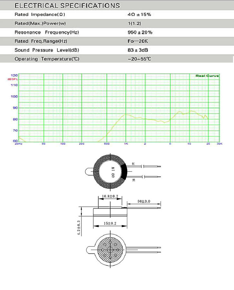This screenshot has height=290, width=234.
Task: Click the 黑 black wire label
Action: [134, 180]
